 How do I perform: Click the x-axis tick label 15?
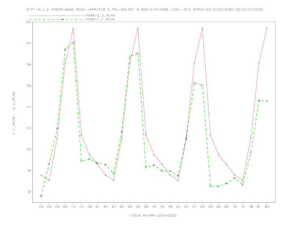[x=81, y=207]
